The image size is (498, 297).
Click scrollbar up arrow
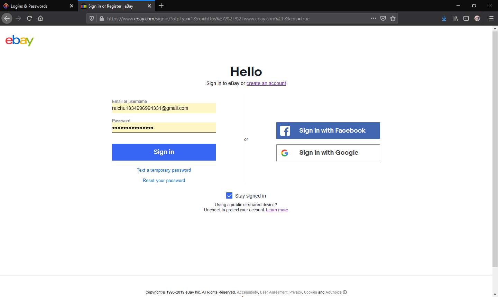click(495, 29)
